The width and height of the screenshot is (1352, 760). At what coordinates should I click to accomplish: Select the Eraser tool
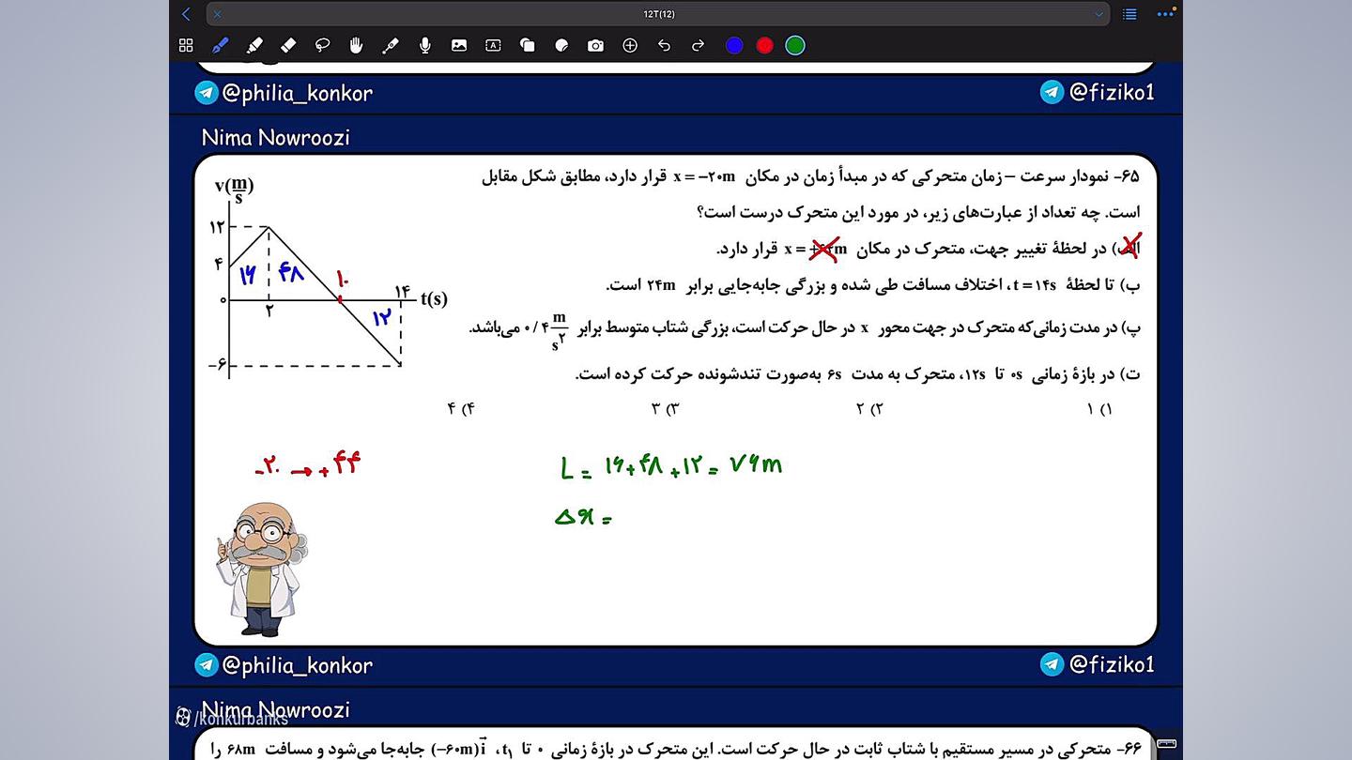pyautogui.click(x=288, y=45)
